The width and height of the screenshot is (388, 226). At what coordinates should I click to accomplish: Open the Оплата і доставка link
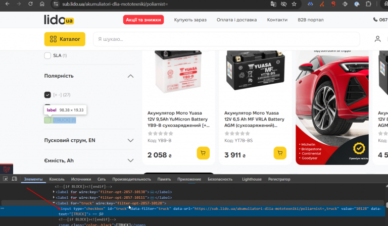tap(236, 20)
